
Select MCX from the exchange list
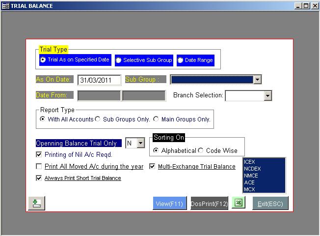250,189
